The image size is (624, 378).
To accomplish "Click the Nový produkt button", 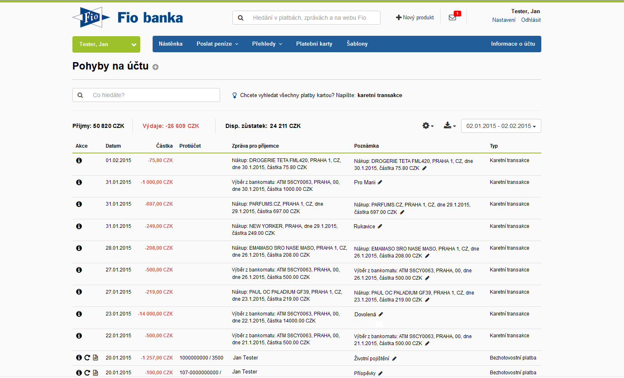I will pos(415,18).
